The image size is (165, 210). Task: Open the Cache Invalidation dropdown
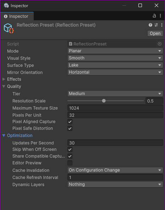115,170
